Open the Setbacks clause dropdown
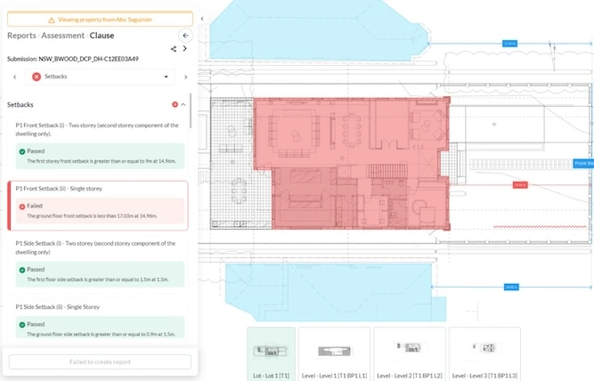This screenshot has height=381, width=594. 100,77
